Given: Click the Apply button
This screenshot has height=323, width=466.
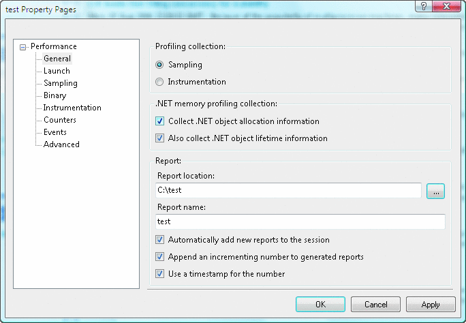Looking at the screenshot, I should point(431,305).
